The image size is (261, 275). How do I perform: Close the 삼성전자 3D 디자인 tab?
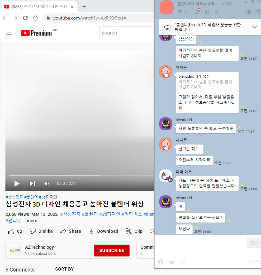pos(72,7)
